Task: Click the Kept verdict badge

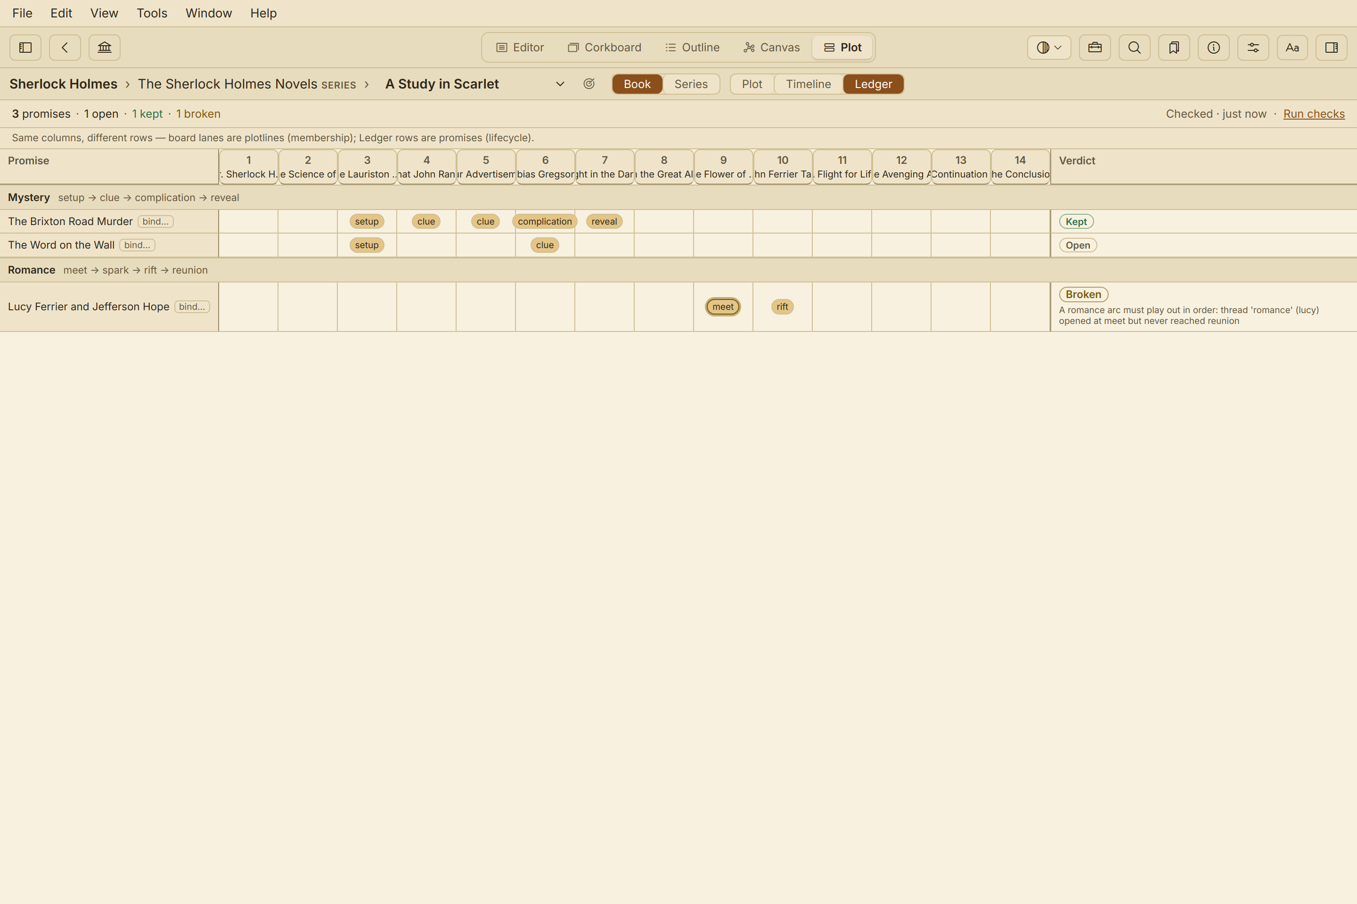Action: click(1076, 221)
